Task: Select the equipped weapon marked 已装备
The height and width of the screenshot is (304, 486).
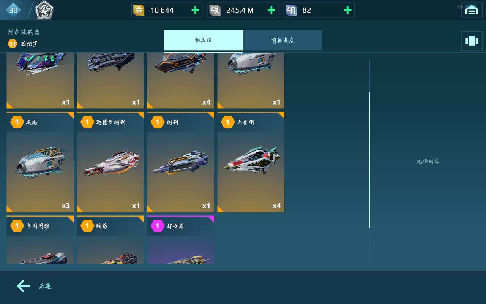Action: (40, 81)
